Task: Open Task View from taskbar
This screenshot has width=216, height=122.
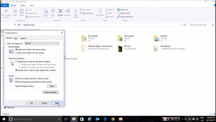Action: 66,119
